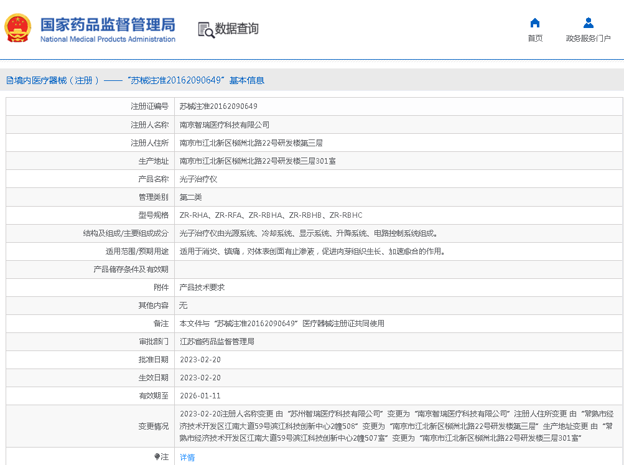624x465 pixels.
Task: Click the attachment value 产品技术要求
Action: pos(202,288)
